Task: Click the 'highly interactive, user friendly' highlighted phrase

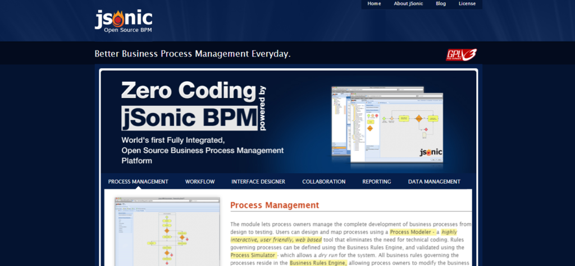Action: pos(344,236)
